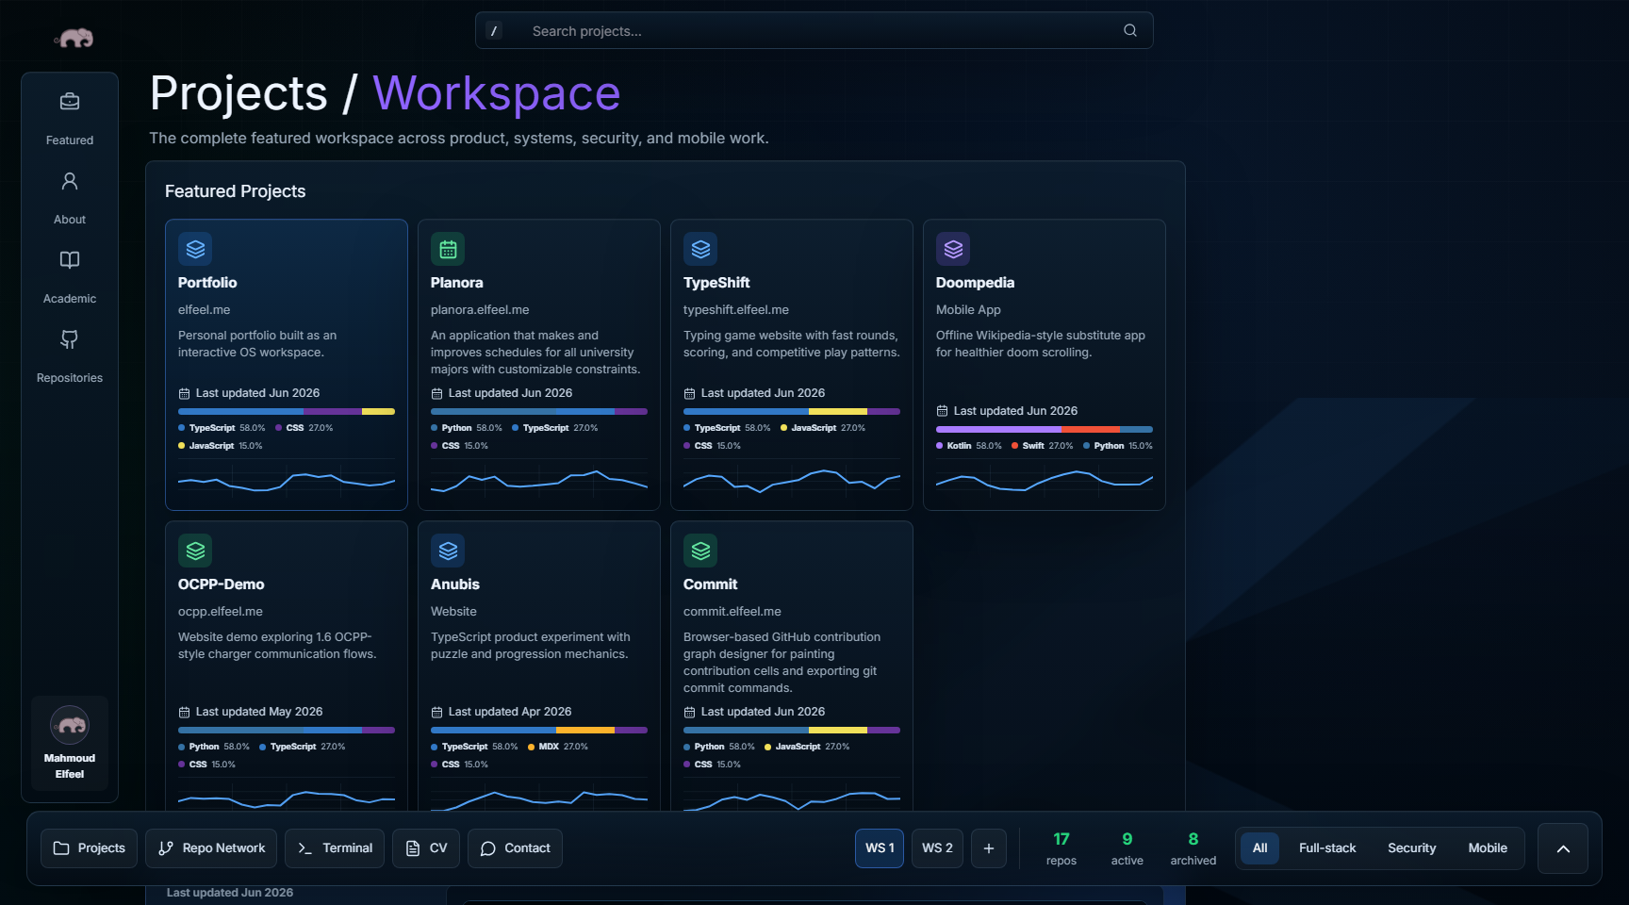The width and height of the screenshot is (1629, 905).
Task: Click the typeshift.elfeel.me address
Action: [x=736, y=310]
